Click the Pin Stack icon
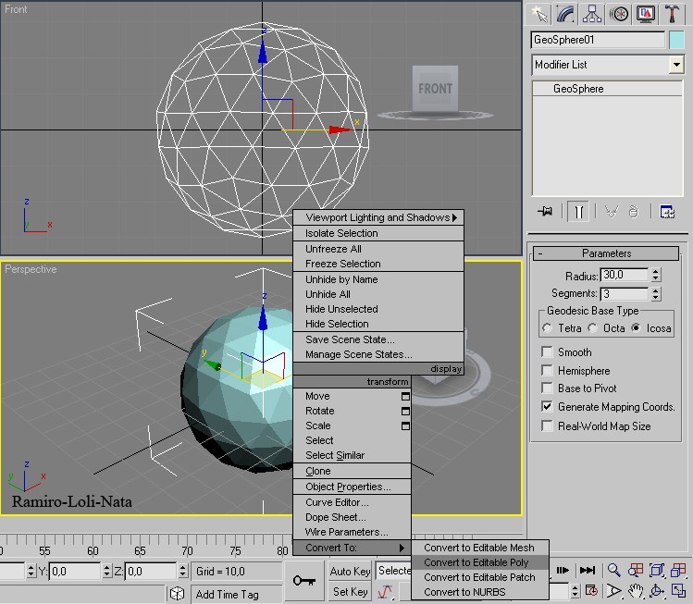The width and height of the screenshot is (693, 604). (x=545, y=211)
